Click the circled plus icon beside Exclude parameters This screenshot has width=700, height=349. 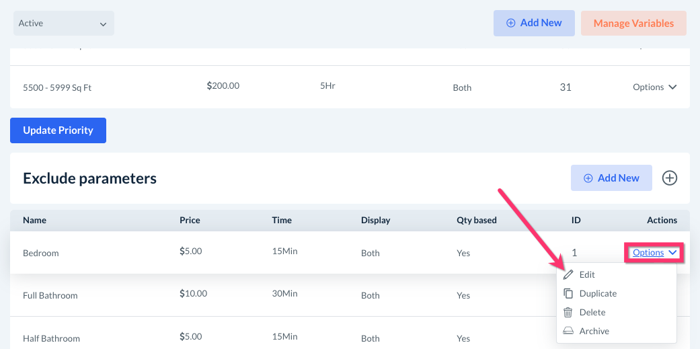(x=670, y=178)
